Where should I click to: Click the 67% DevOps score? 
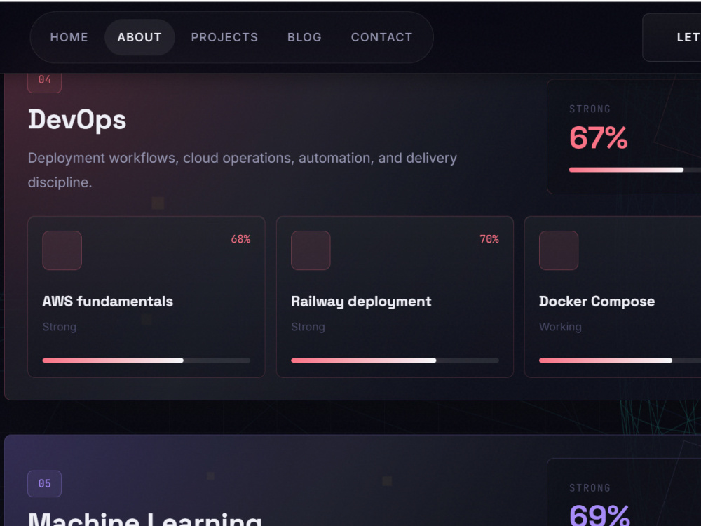[599, 137]
